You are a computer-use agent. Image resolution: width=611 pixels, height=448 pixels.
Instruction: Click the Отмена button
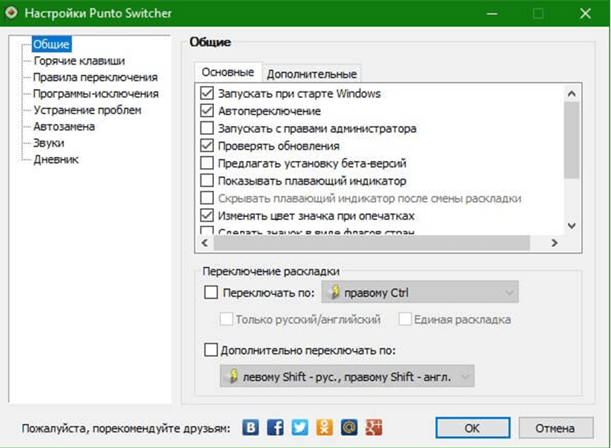553,428
